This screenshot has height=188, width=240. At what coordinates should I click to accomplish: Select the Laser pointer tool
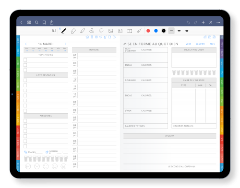point(139,31)
